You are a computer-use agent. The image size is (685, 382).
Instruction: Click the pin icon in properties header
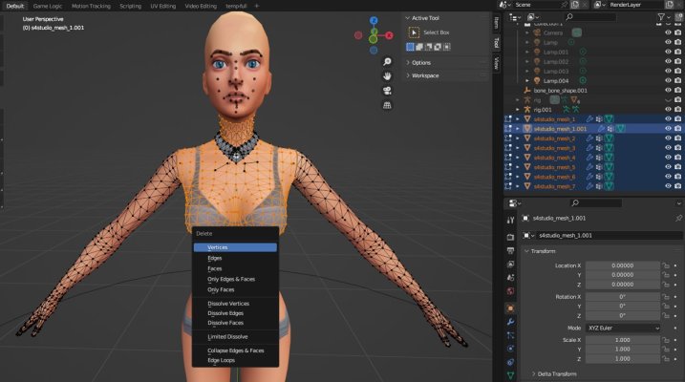pos(678,218)
